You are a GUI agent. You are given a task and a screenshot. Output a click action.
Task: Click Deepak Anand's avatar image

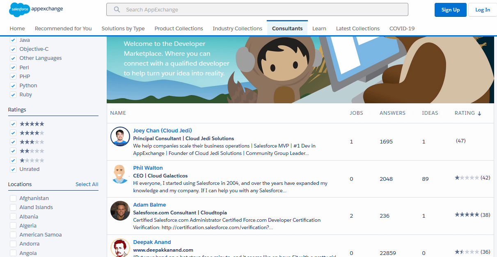120,248
